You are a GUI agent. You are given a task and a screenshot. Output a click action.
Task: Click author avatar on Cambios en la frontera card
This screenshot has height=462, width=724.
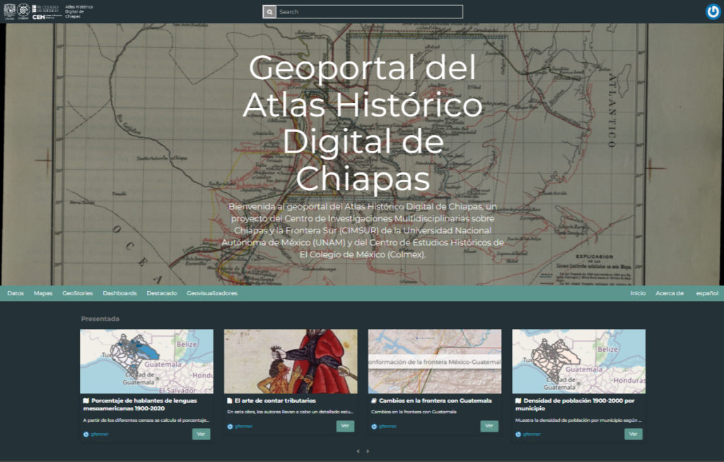374,427
